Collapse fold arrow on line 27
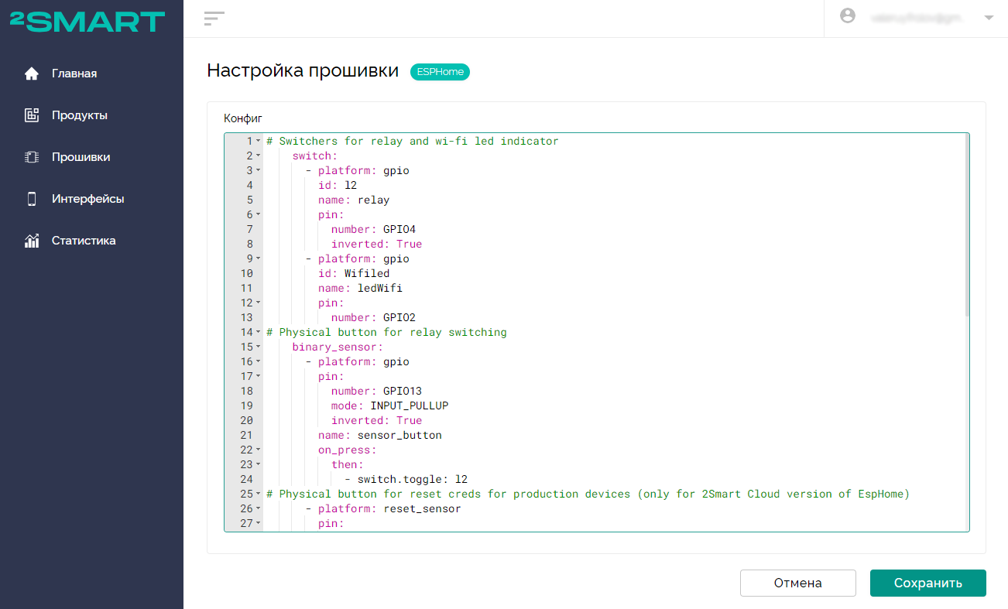Screen dimensions: 1008x609 [x=259, y=524]
